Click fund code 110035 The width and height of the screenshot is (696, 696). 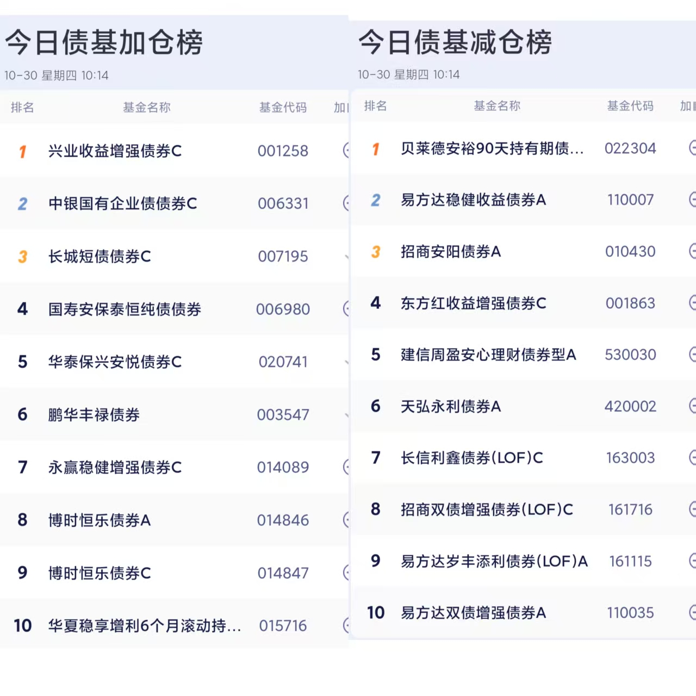pos(630,613)
